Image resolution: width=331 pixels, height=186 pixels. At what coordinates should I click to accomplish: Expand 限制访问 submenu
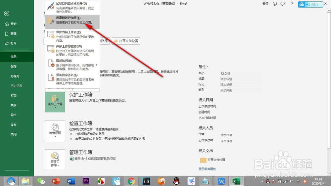72,65
